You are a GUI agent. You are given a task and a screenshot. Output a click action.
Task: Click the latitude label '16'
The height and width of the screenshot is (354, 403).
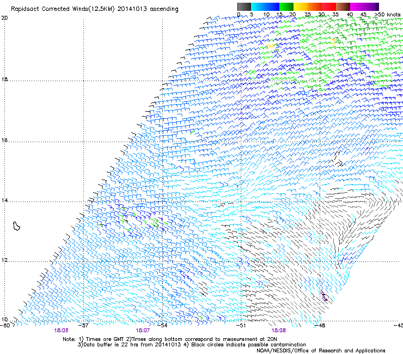[x=4, y=141]
